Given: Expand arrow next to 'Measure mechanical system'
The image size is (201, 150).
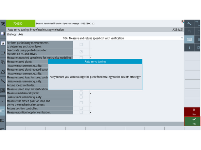Looking at the screenshot, I should pyautogui.click(x=90, y=93).
